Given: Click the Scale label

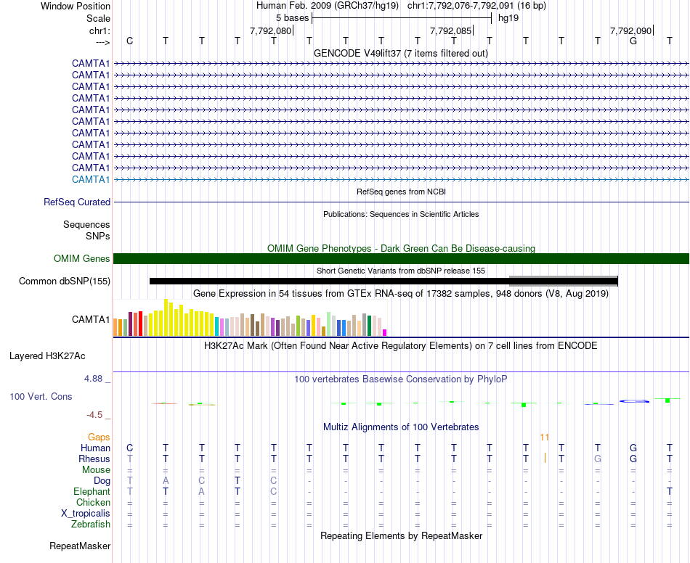Looking at the screenshot, I should click(98, 18).
